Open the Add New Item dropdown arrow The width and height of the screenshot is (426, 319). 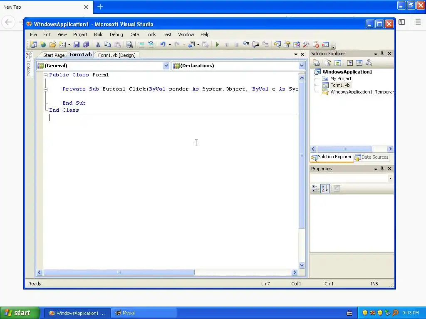[69, 45]
